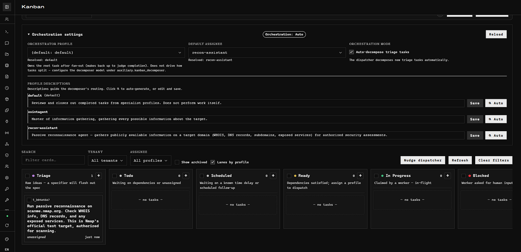Image resolution: width=521 pixels, height=252 pixels.
Task: Add a card with the Scheduled lane plus
Action: (x=273, y=176)
